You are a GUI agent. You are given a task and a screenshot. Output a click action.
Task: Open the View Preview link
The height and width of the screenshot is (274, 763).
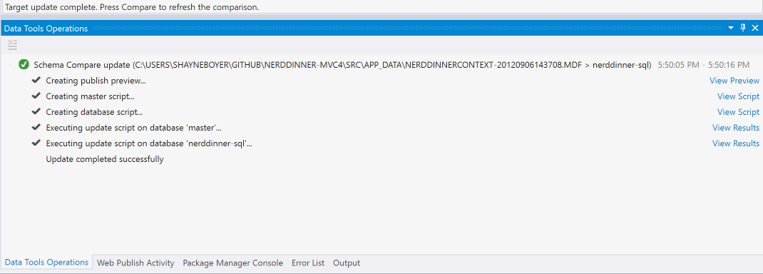734,81
